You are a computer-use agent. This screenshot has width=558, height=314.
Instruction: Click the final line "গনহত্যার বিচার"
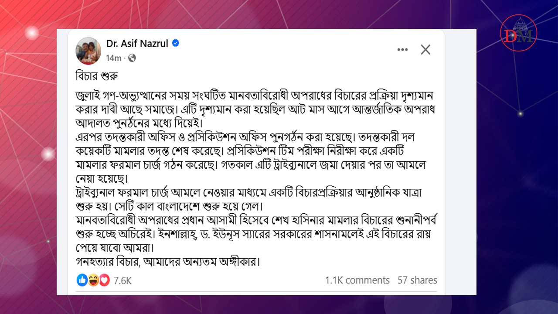(x=168, y=263)
